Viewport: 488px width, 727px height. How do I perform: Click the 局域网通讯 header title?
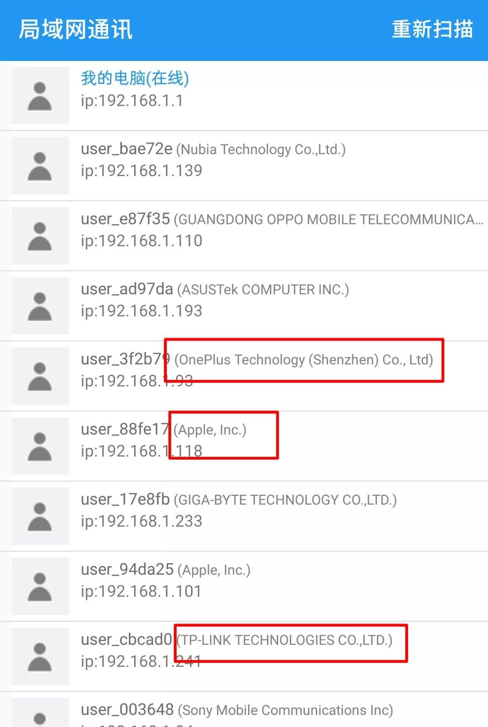click(x=75, y=30)
